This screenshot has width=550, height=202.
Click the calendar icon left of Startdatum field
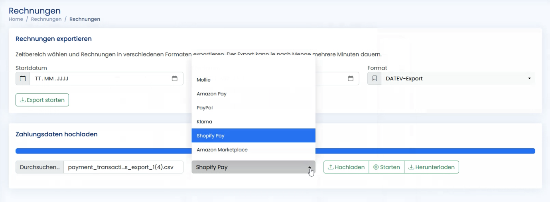pos(23,79)
